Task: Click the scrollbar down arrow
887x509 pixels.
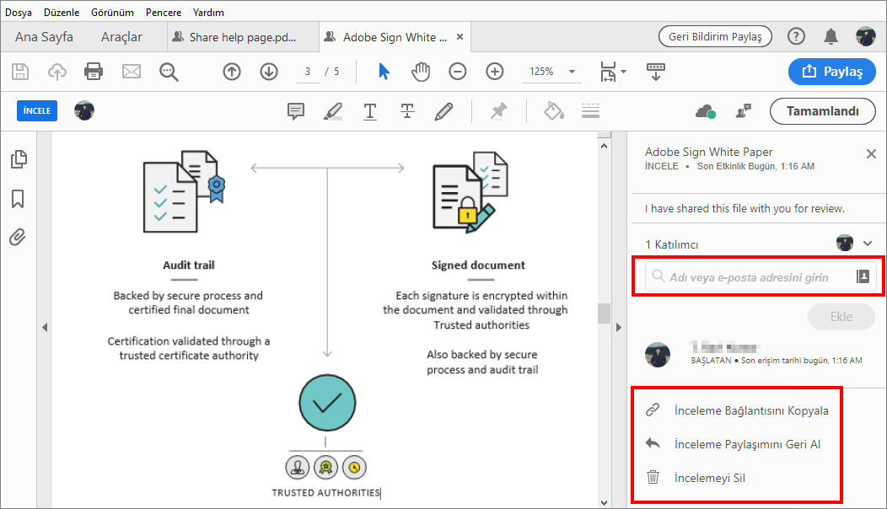Action: (x=605, y=502)
